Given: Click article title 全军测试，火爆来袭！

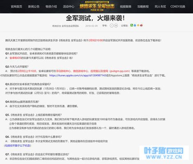Looking at the screenshot, I should click(x=95, y=18).
